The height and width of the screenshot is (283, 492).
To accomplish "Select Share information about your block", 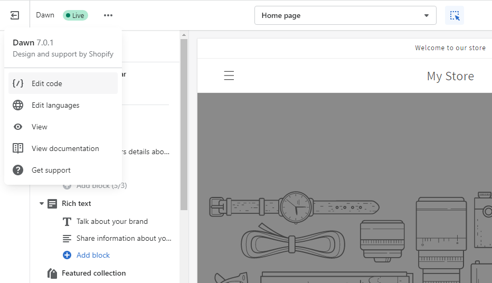I will pos(124,238).
